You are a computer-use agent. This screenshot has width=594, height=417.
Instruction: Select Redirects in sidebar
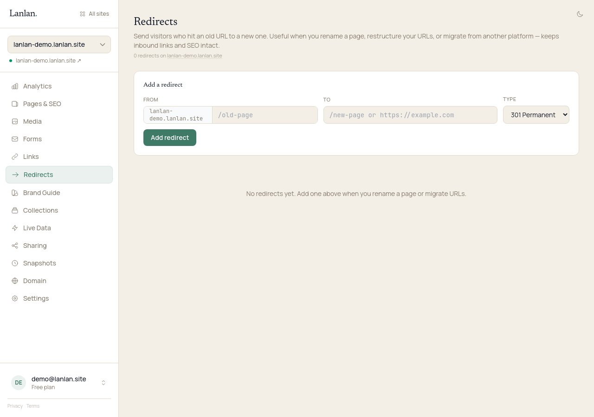click(59, 175)
